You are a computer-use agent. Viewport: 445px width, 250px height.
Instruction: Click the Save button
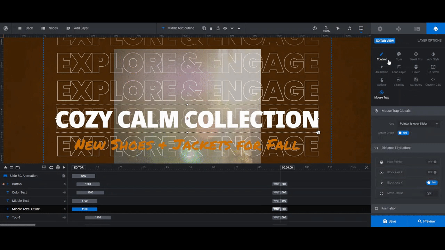pyautogui.click(x=389, y=221)
